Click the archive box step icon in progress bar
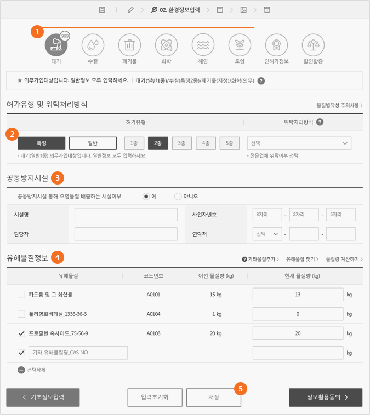Viewport: 370px width, 415px height. [x=267, y=10]
